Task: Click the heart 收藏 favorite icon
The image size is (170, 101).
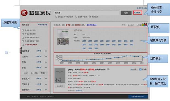Action: coord(132,69)
